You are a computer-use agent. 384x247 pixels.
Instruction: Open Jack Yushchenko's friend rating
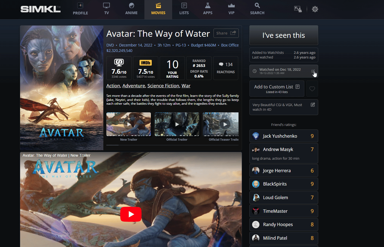point(283,136)
